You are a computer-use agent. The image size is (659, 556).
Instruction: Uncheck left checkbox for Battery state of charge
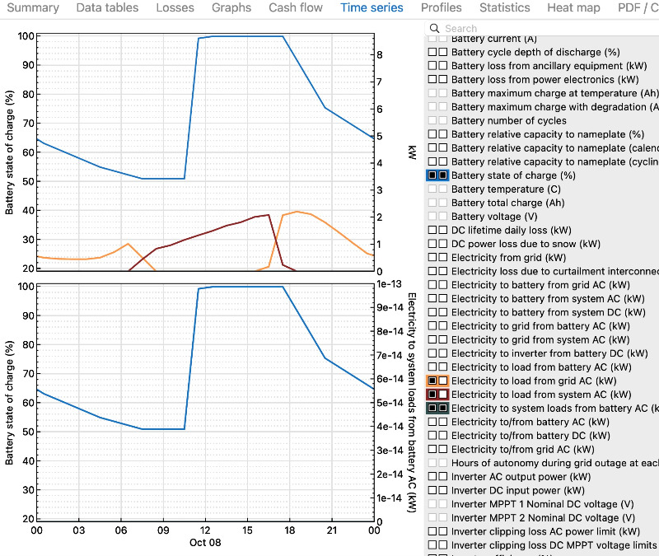(x=432, y=175)
